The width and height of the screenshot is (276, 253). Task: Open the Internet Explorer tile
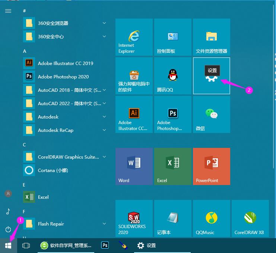[x=134, y=37]
